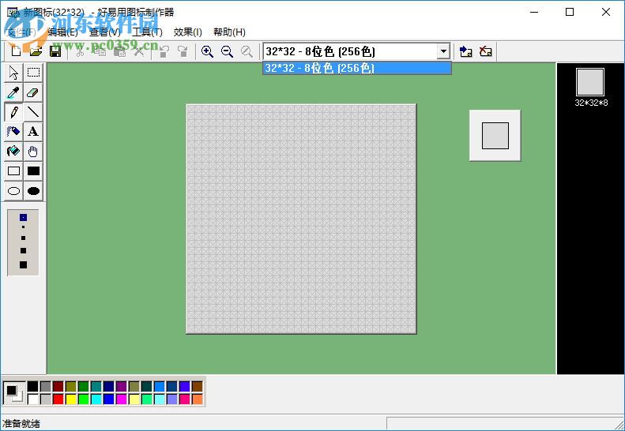Click the 准备就绪 status bar text
625x431 pixels.
21,423
